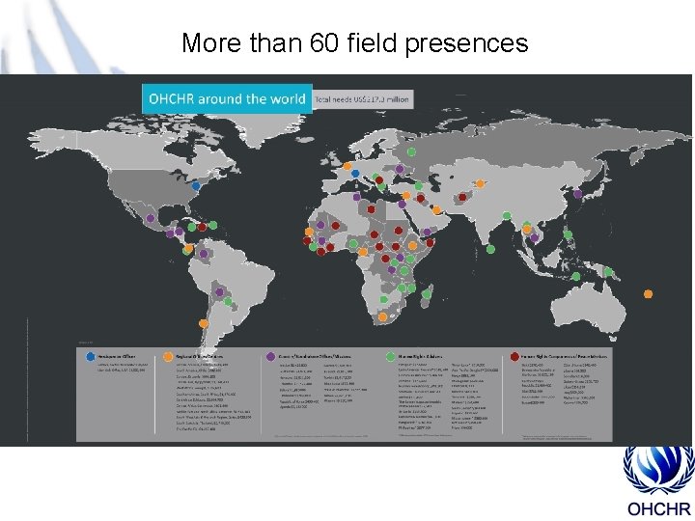This screenshot has height=521, width=695.
Task: Click the purple dot on central Mexico
Action: coord(151,218)
